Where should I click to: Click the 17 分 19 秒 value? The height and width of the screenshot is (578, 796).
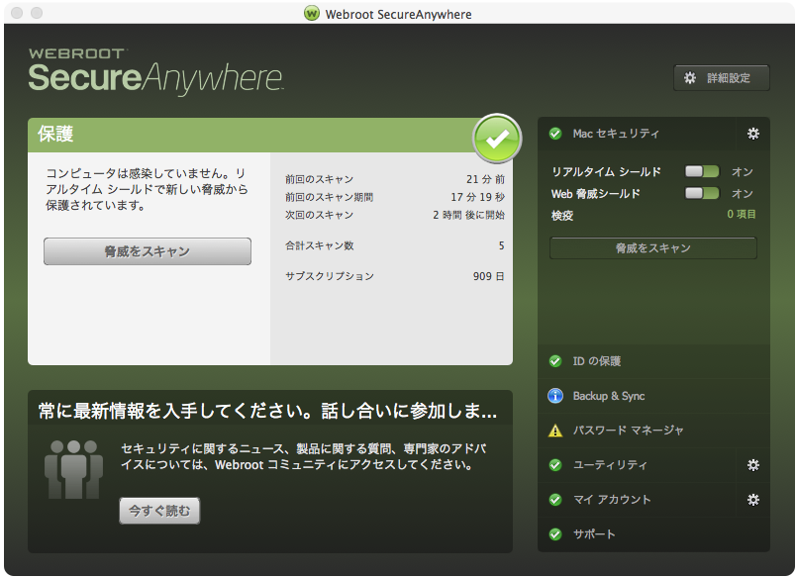pos(478,197)
